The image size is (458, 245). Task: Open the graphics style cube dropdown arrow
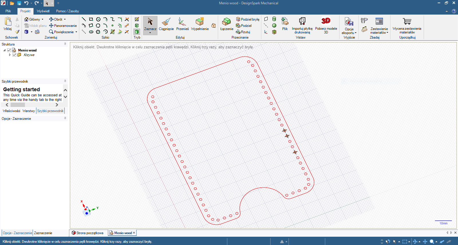[31, 32]
